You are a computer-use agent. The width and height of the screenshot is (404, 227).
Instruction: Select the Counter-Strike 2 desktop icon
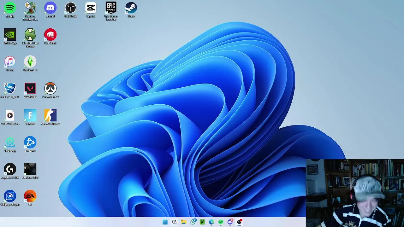point(50,118)
